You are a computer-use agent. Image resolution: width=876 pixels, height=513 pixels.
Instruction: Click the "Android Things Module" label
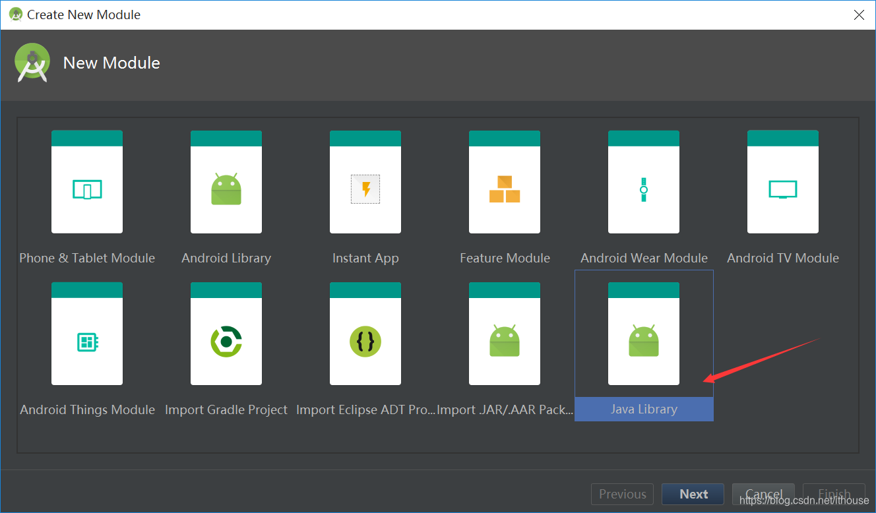87,409
